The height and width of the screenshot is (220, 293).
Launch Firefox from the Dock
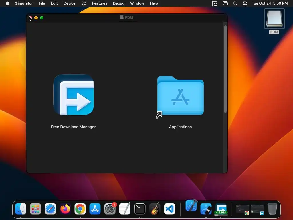pyautogui.click(x=65, y=209)
